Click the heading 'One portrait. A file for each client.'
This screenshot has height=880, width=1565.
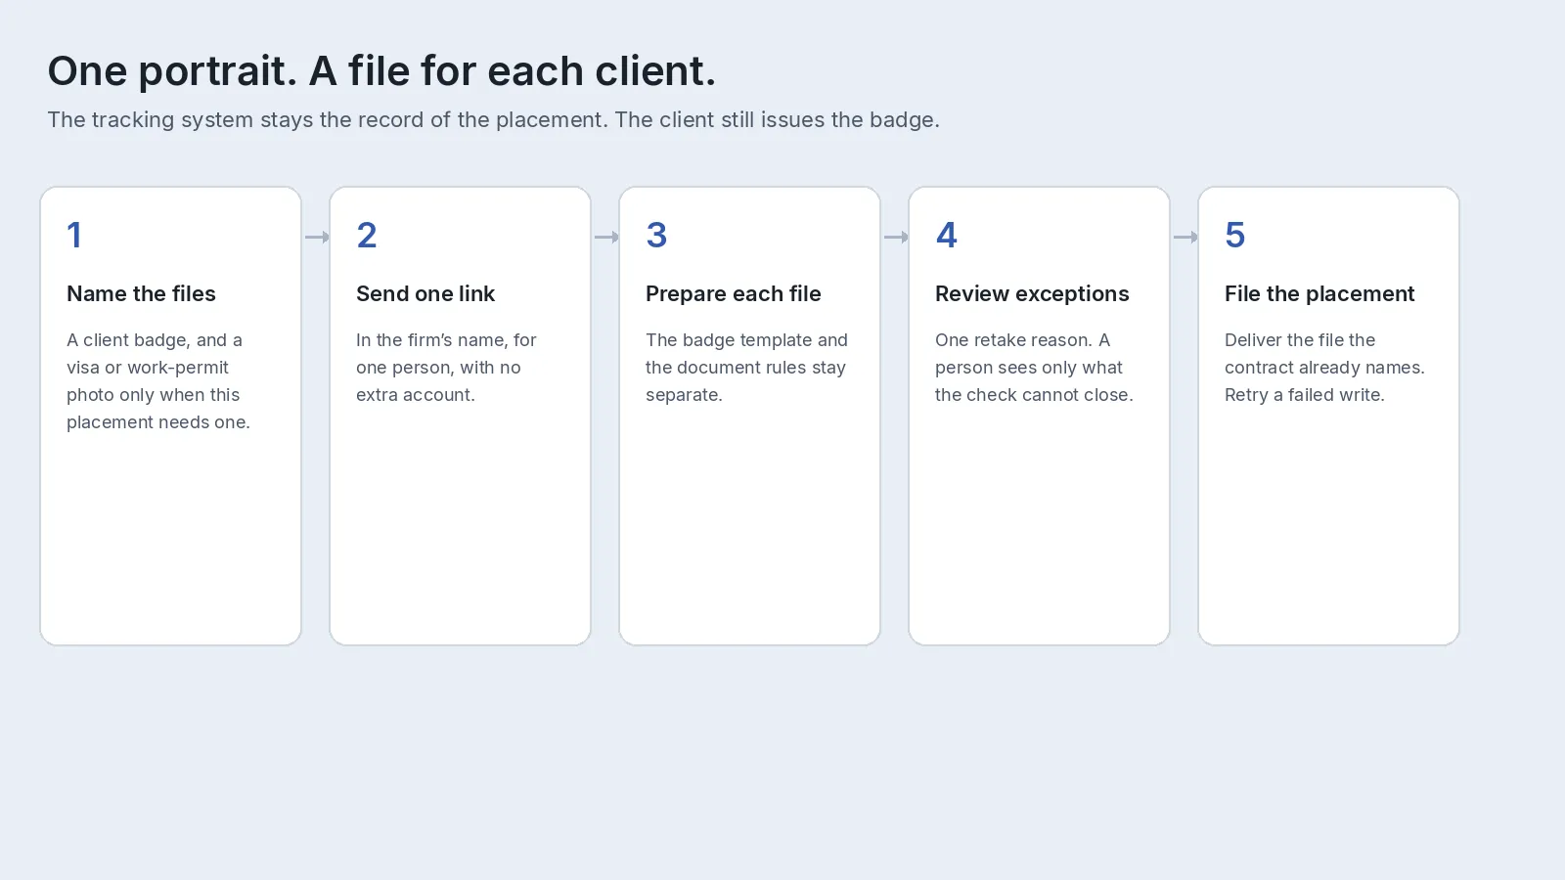(381, 71)
